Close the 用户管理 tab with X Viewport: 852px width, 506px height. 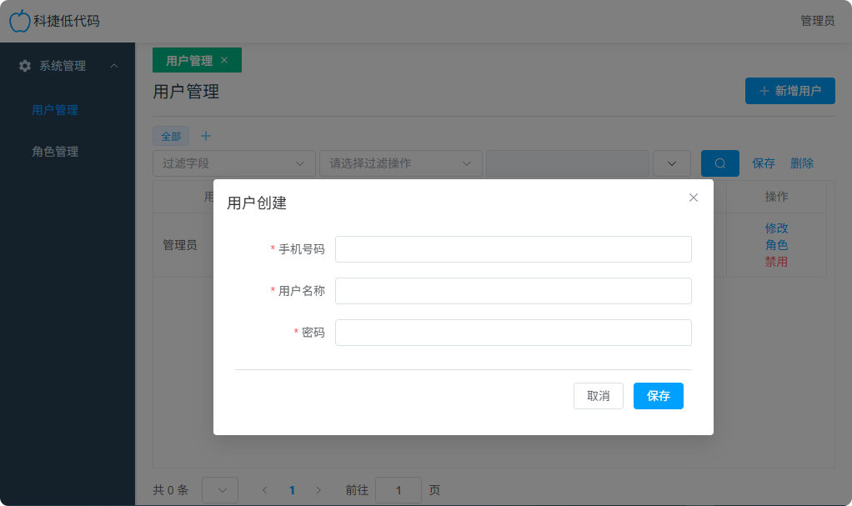pos(224,60)
